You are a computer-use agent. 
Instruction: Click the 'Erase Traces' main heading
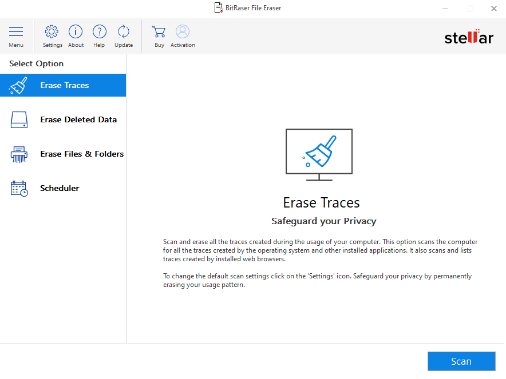pyautogui.click(x=322, y=203)
